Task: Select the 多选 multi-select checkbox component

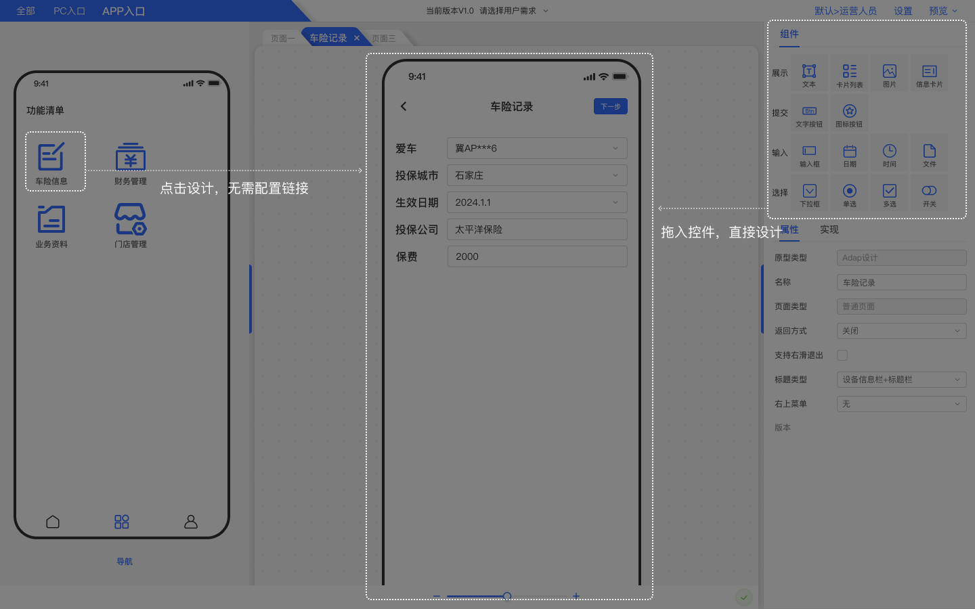Action: tap(889, 193)
